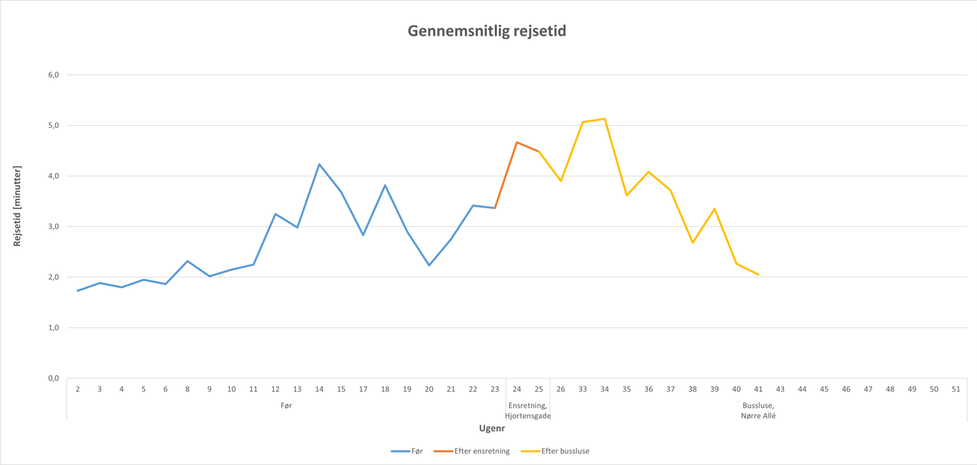Click the orange line peak at week 24
Image resolution: width=977 pixels, height=465 pixels.
pyautogui.click(x=517, y=142)
